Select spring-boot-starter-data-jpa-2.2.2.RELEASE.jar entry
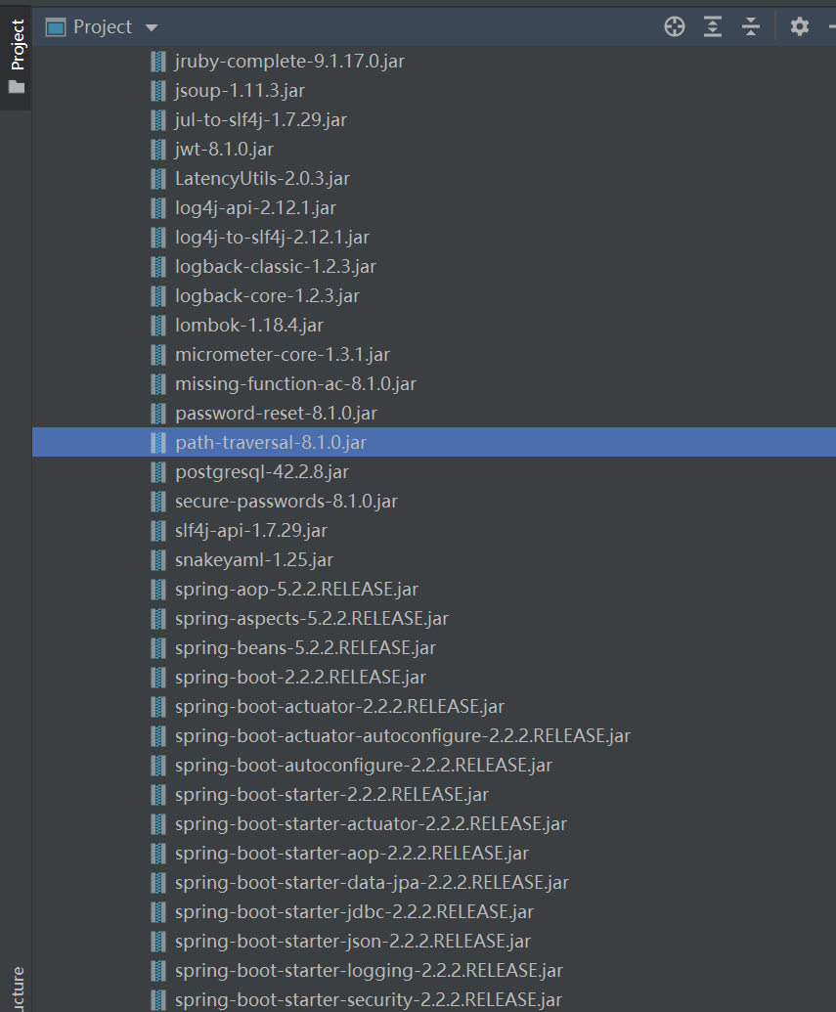836x1012 pixels. (x=372, y=882)
